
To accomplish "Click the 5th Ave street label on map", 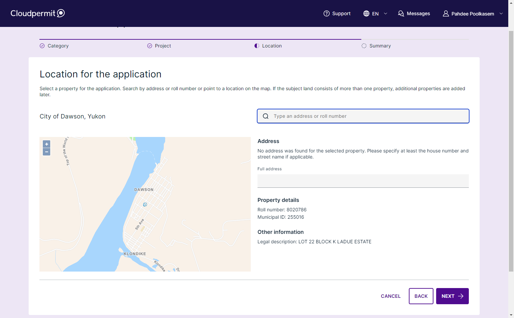I will tap(140, 224).
